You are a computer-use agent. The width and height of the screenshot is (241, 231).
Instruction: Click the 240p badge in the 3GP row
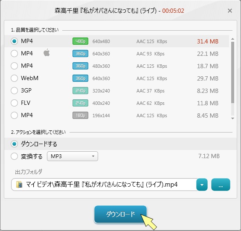(x=80, y=91)
